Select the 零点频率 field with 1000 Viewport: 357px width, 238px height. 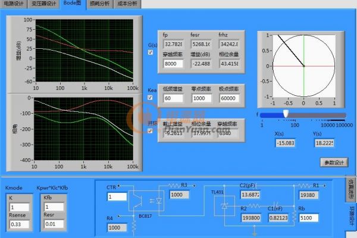[201, 98]
